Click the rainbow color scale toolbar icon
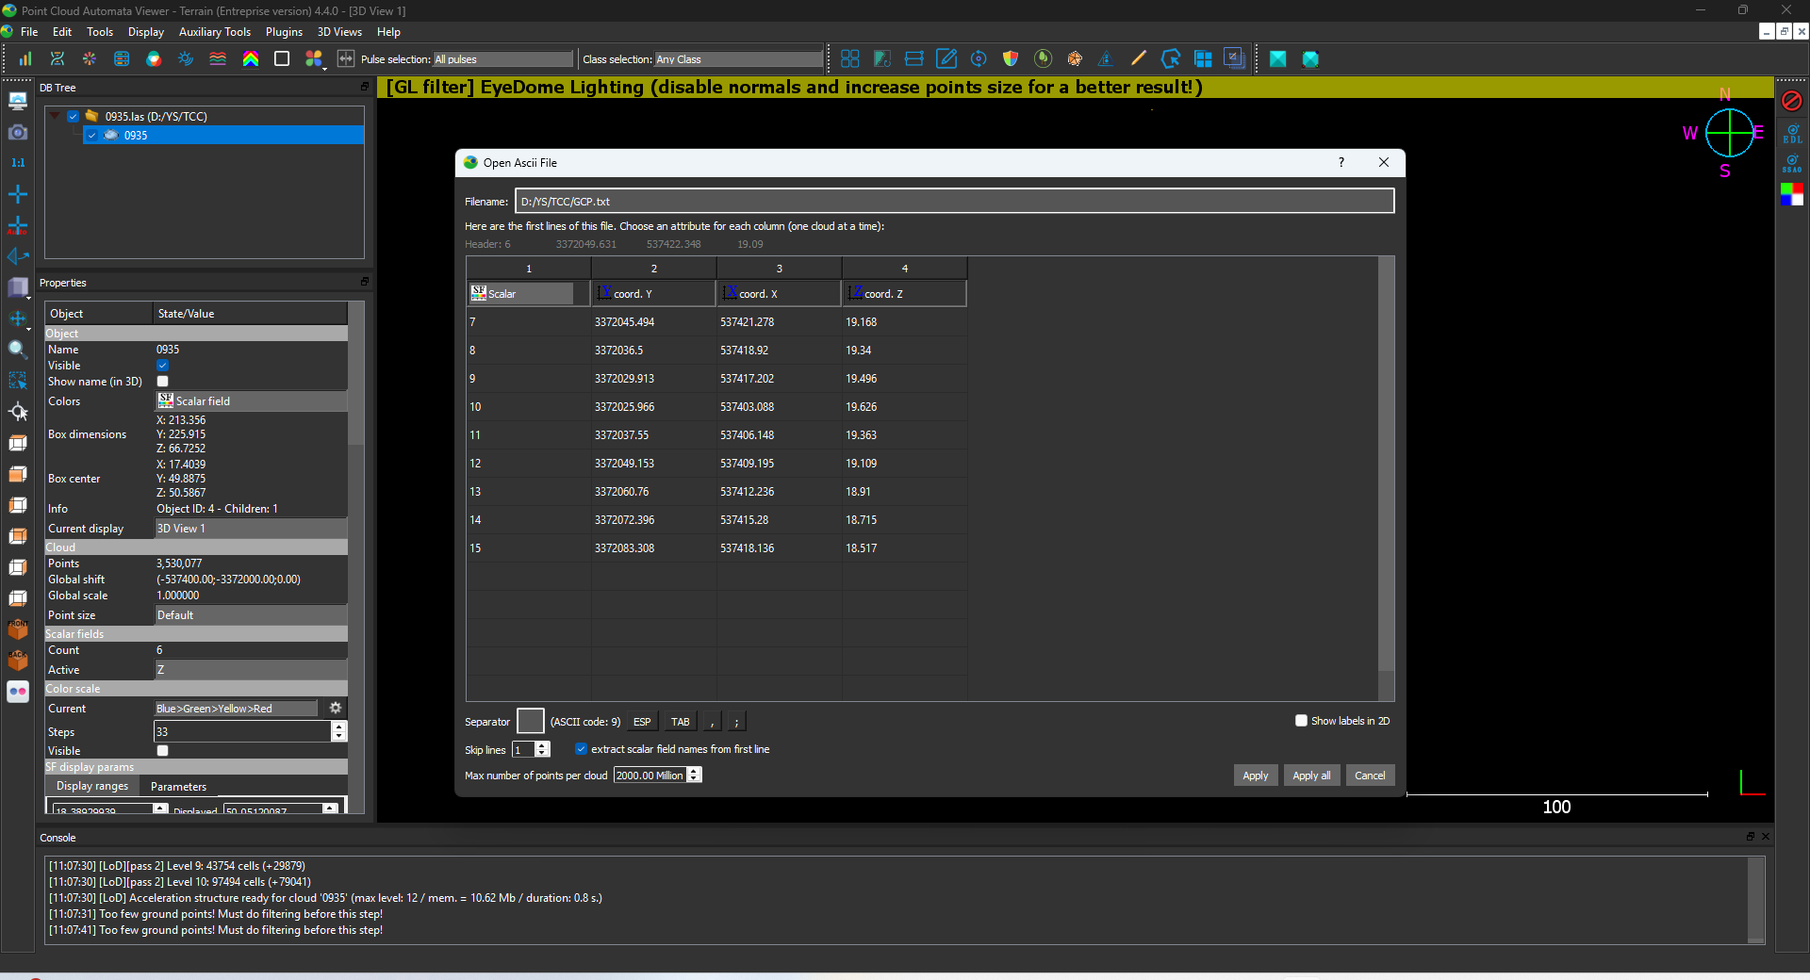The image size is (1810, 980). coord(250,58)
